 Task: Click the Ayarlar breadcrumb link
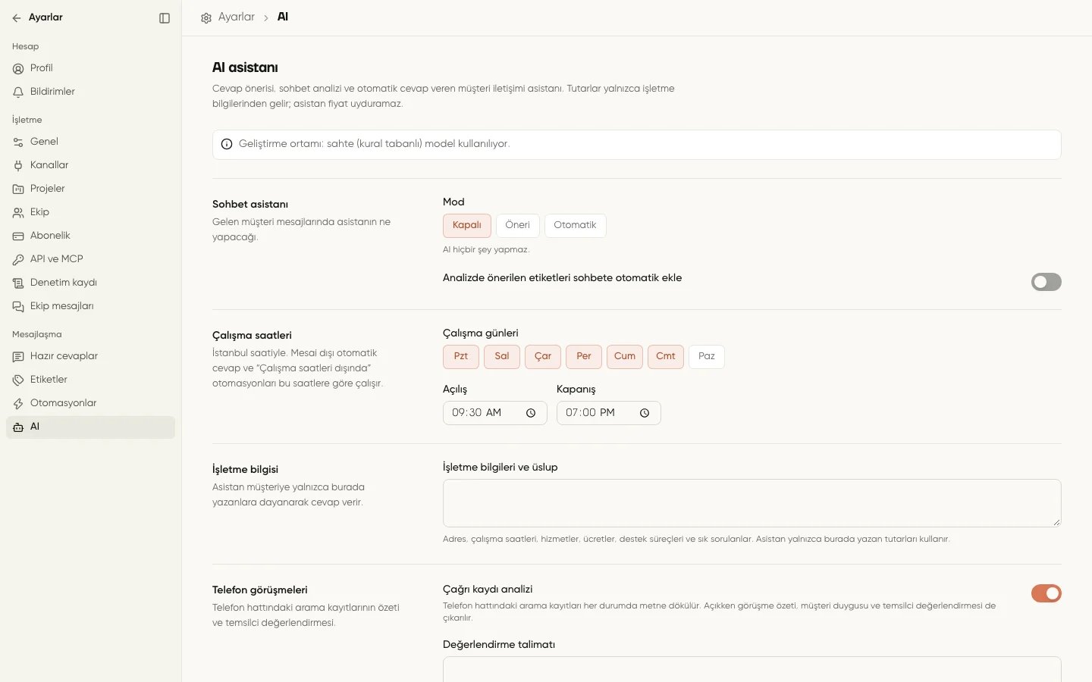[237, 17]
